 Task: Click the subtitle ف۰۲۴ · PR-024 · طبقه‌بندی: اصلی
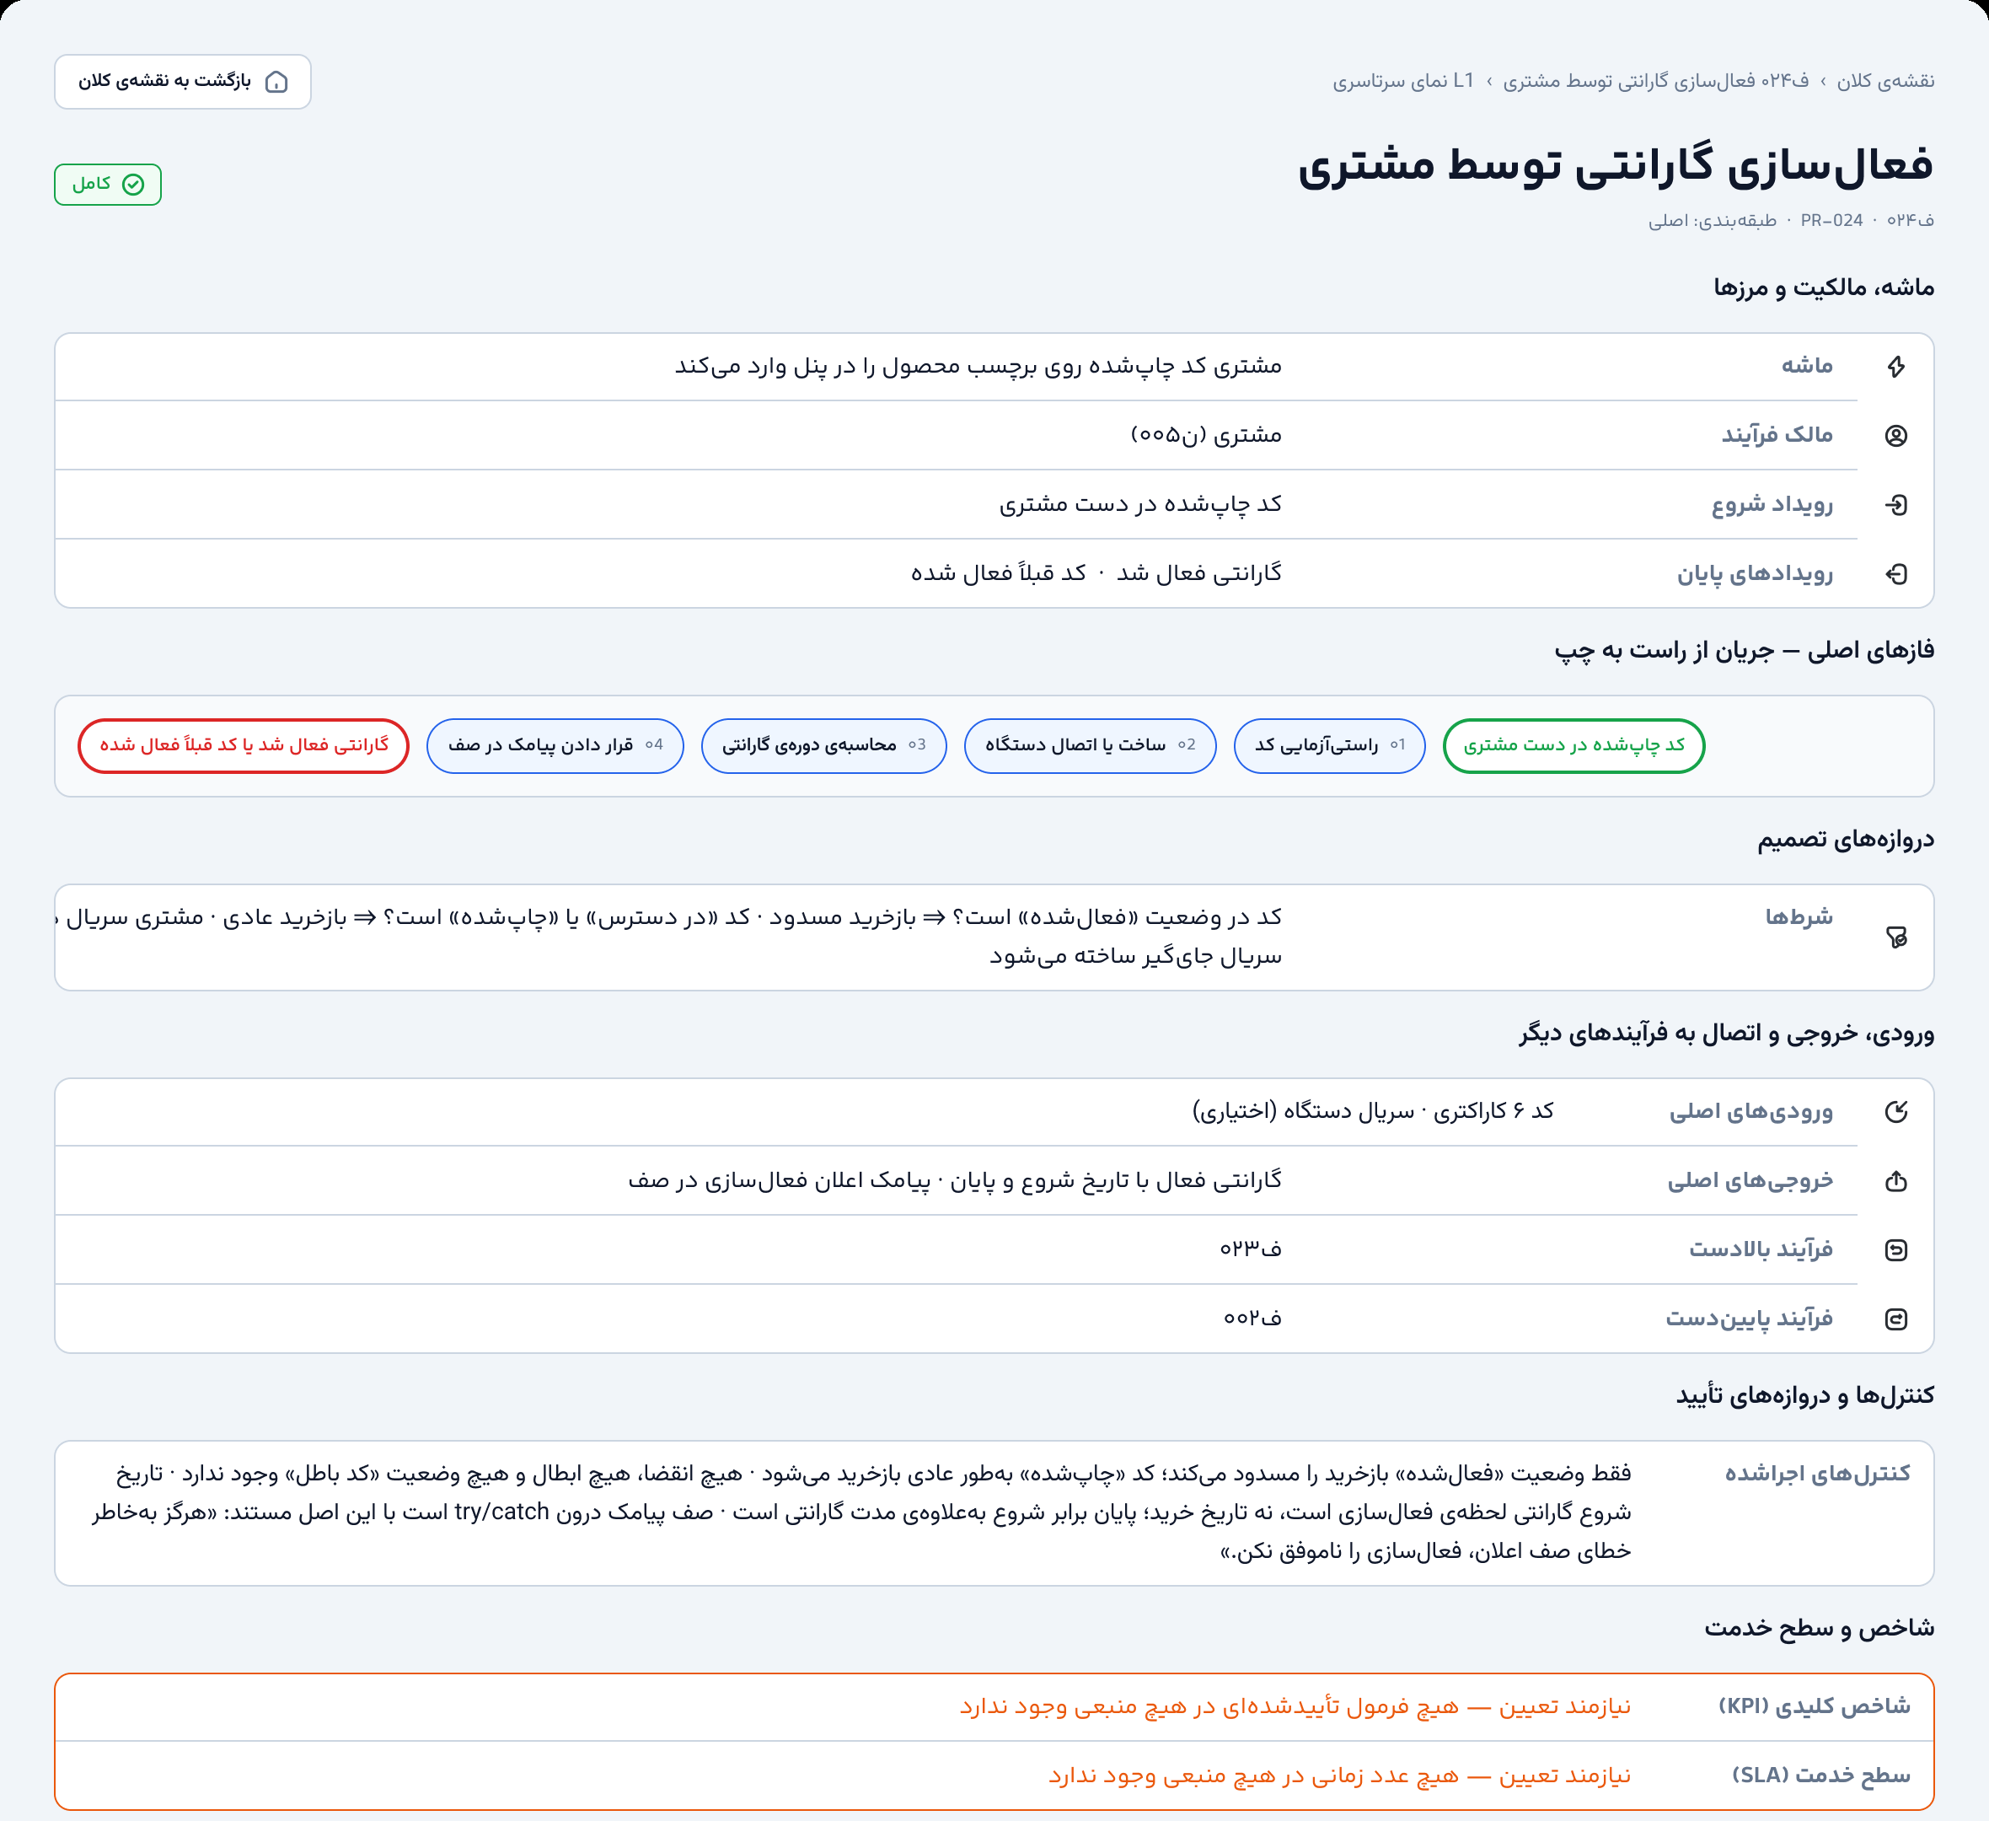[1791, 220]
